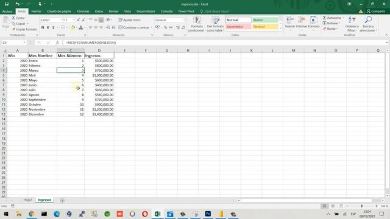The image size is (390, 219).
Task: Click the Name Box showing C4
Action: point(13,43)
